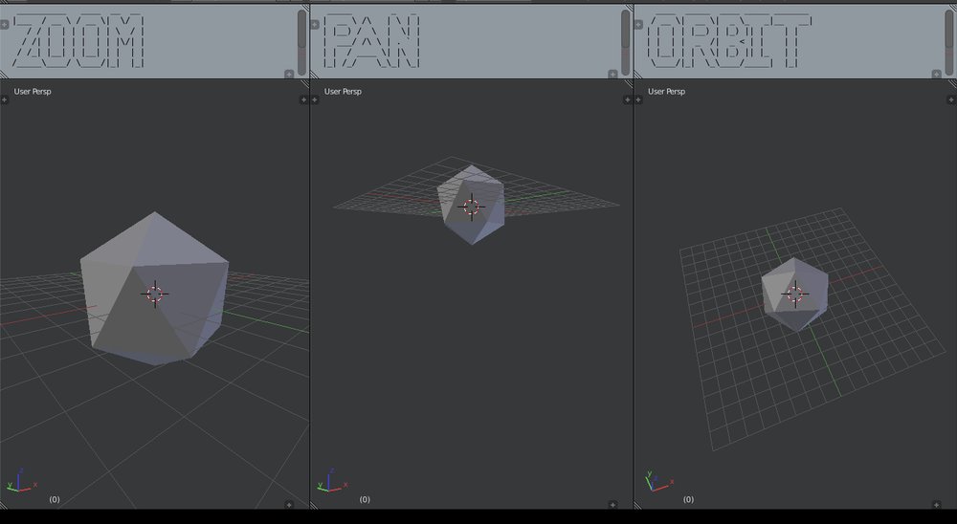Show tool shelf plus in ORBIT 3D viewport
Viewport: 957px width, 524px height.
[x=638, y=99]
